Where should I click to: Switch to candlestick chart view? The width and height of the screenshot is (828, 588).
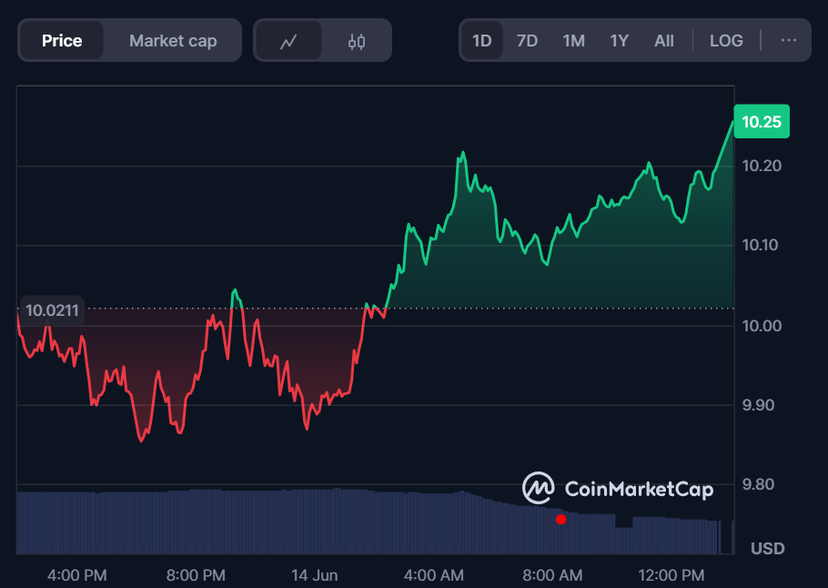pyautogui.click(x=357, y=41)
